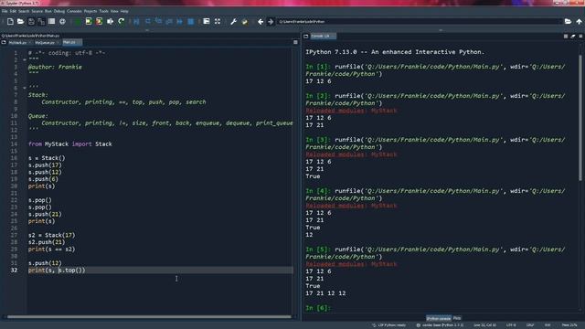The height and width of the screenshot is (329, 585).
Task: Open the Edit menu
Action: 13,11
